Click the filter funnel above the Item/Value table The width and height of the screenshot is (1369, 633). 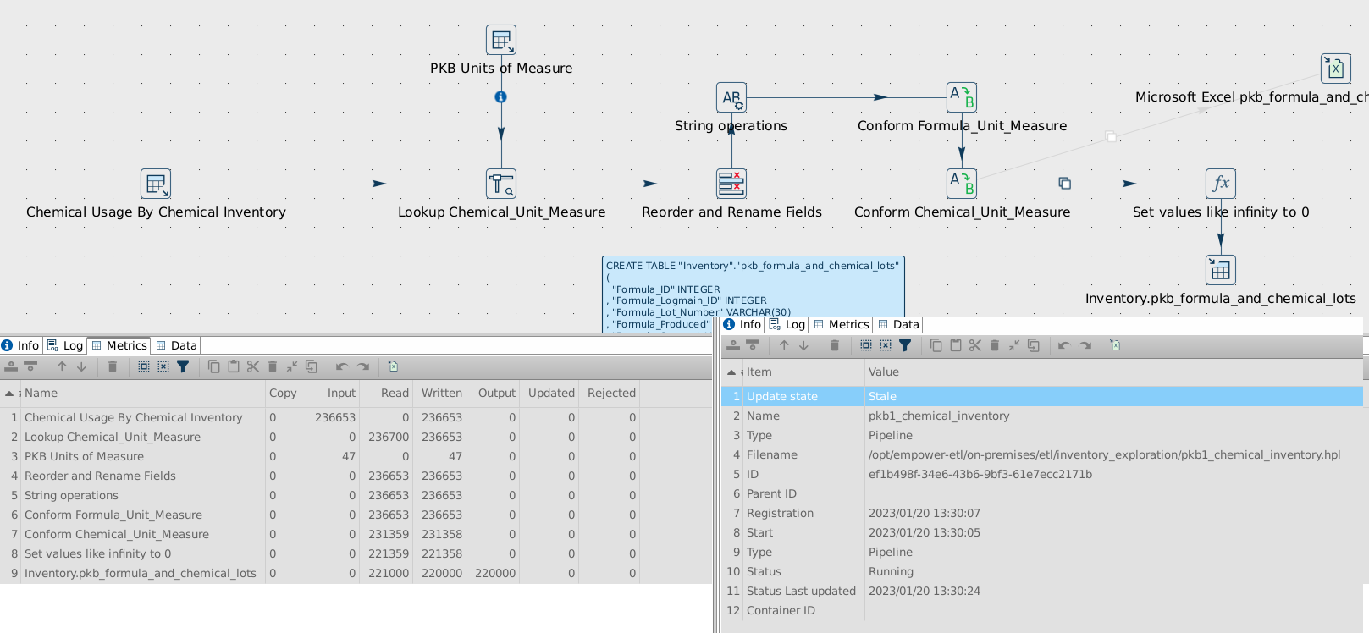point(905,345)
